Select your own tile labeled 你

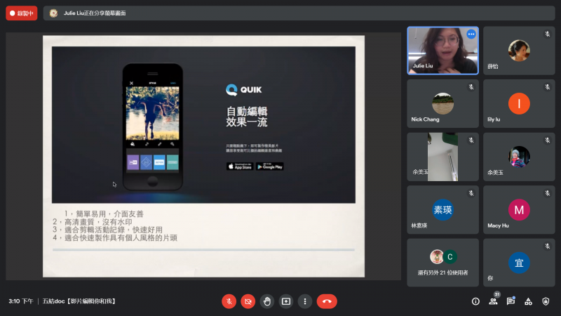[x=519, y=263]
